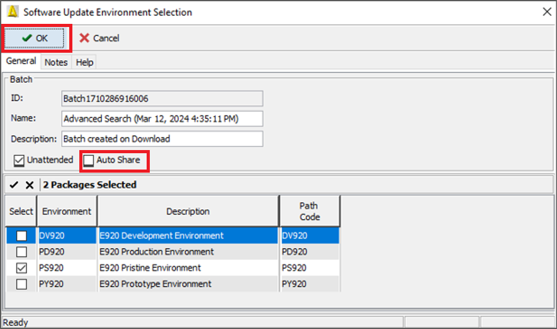The image size is (557, 329).
Task: Click the Cancel button with red X
Action: (99, 38)
